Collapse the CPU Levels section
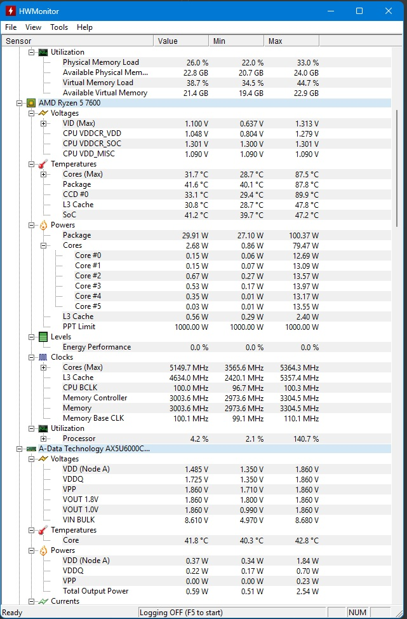The width and height of the screenshot is (407, 619). pyautogui.click(x=31, y=337)
